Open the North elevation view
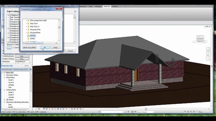Screen dimensions: 216x121 pos(10,107)
